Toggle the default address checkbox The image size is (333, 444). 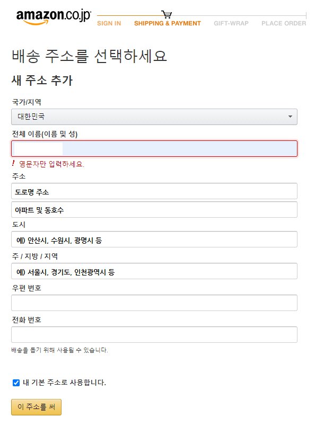(16, 383)
